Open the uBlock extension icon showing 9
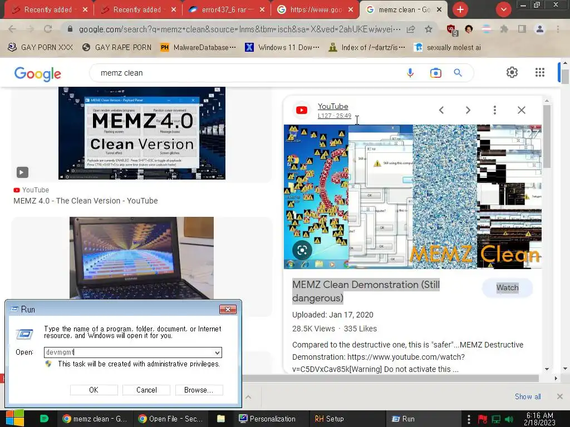The height and width of the screenshot is (427, 570). coord(452,30)
